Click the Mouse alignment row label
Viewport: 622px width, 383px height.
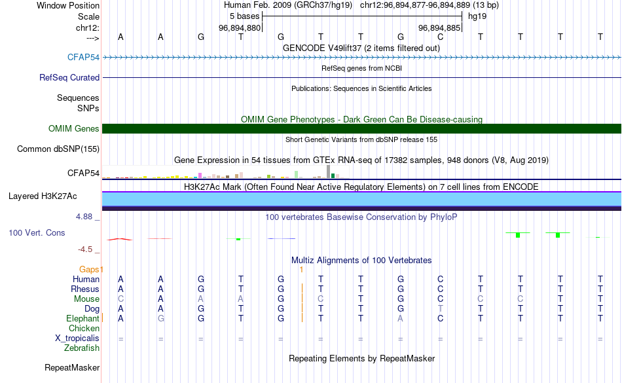point(86,299)
